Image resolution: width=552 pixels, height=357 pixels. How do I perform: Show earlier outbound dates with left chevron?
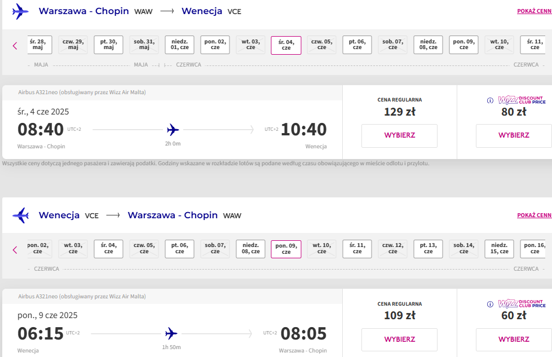15,46
